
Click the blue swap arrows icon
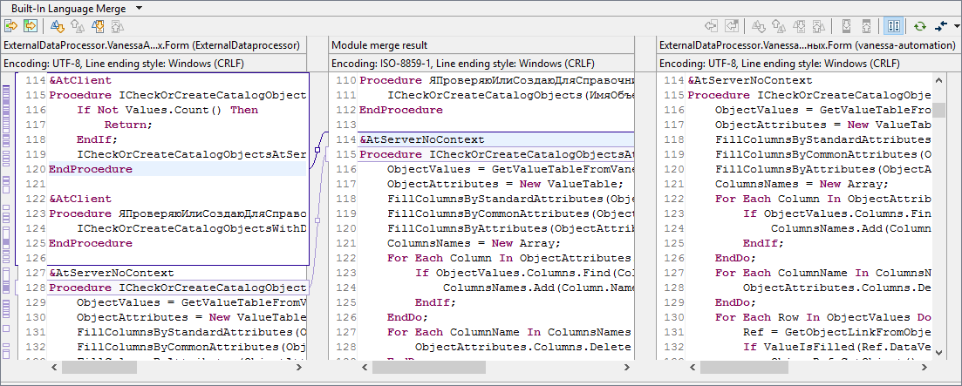941,26
